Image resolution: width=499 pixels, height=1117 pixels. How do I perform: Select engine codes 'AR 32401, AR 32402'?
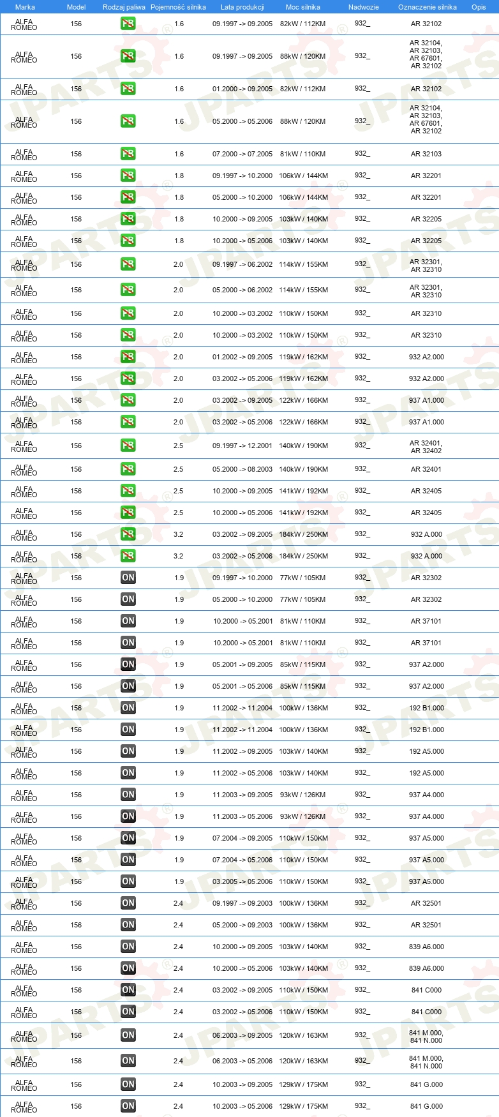(426, 447)
